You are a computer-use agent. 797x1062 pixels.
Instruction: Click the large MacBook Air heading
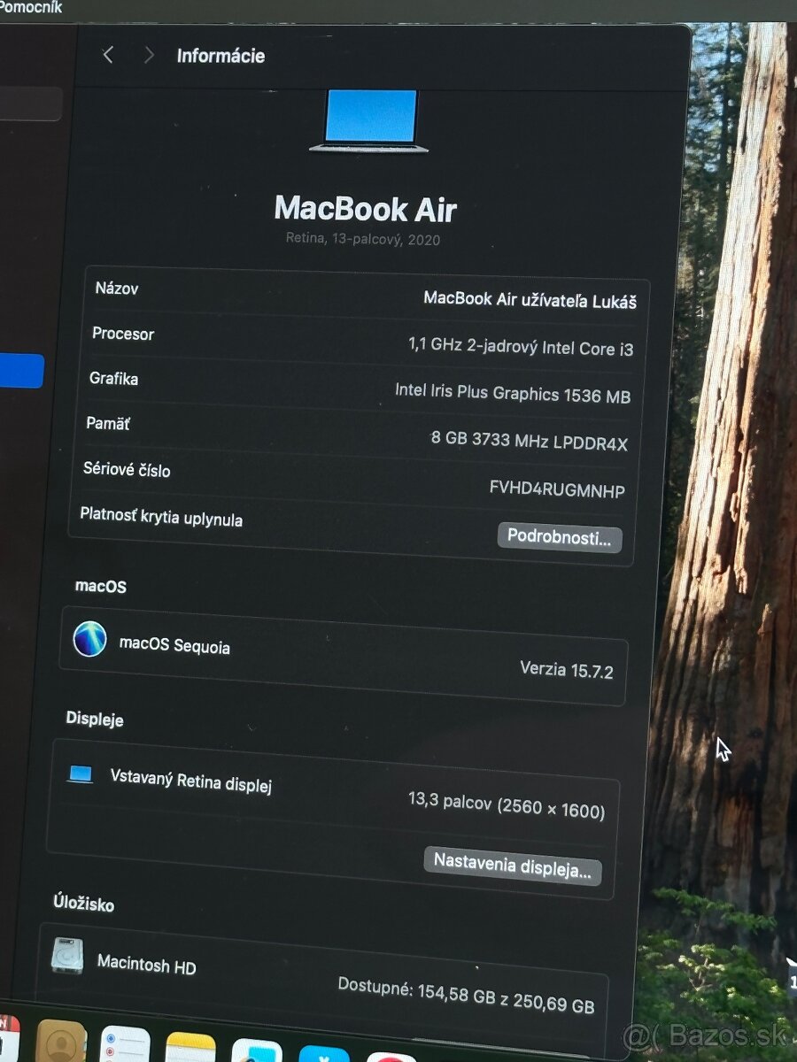pyautogui.click(x=366, y=209)
